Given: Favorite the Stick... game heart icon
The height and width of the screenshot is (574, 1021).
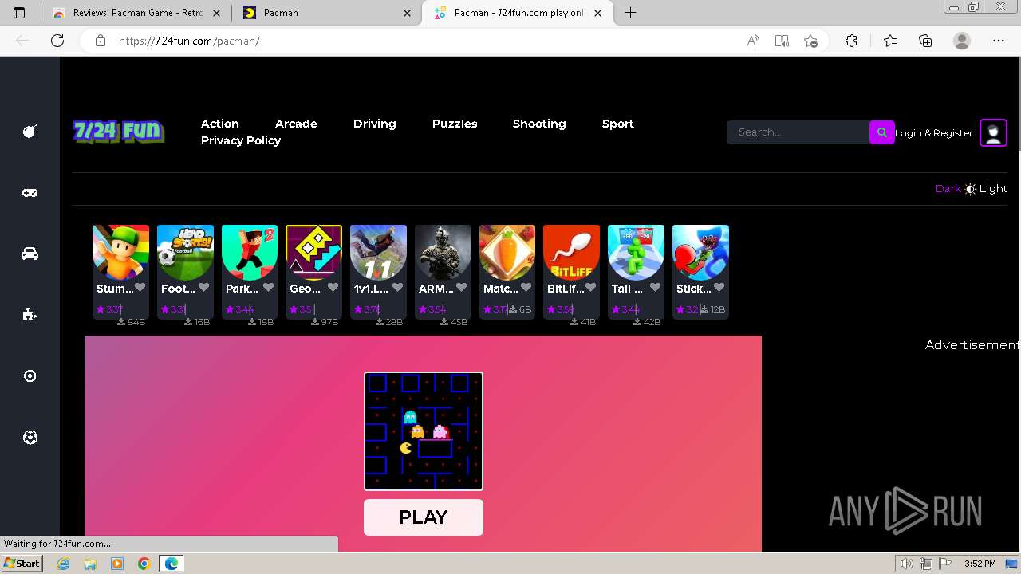Looking at the screenshot, I should [719, 288].
